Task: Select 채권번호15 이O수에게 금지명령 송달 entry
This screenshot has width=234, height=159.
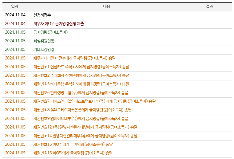Action: tap(73, 145)
